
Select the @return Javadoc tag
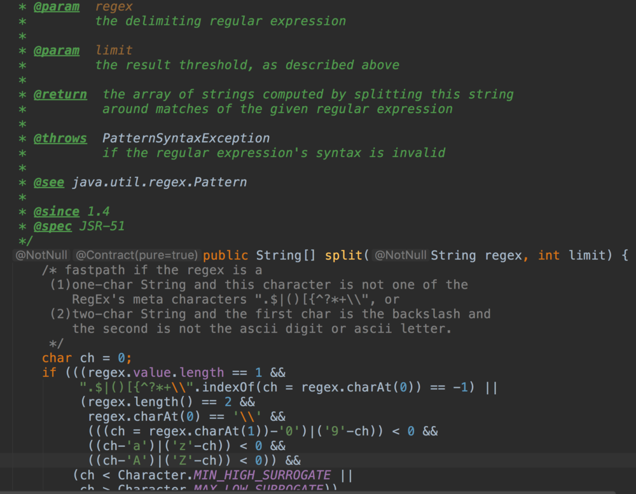tap(60, 94)
